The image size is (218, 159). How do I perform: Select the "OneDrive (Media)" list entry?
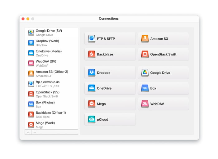[x=51, y=53]
